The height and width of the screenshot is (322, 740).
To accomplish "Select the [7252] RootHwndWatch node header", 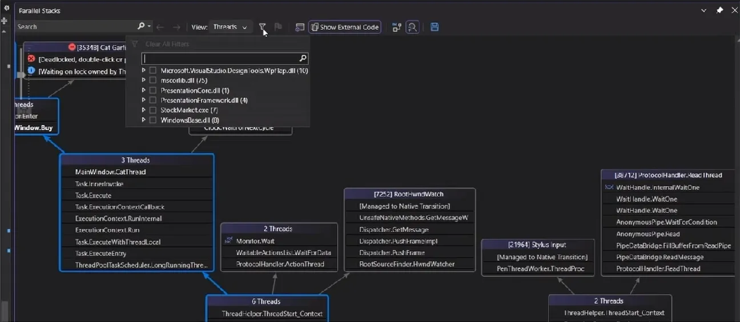I will pos(409,194).
